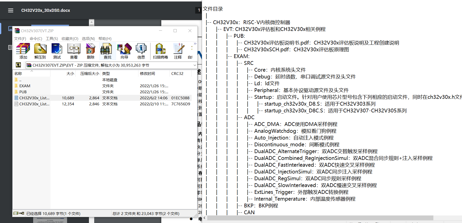Go up one folder level arrow
Viewport: 462px width, 223px height.
pos(18,65)
